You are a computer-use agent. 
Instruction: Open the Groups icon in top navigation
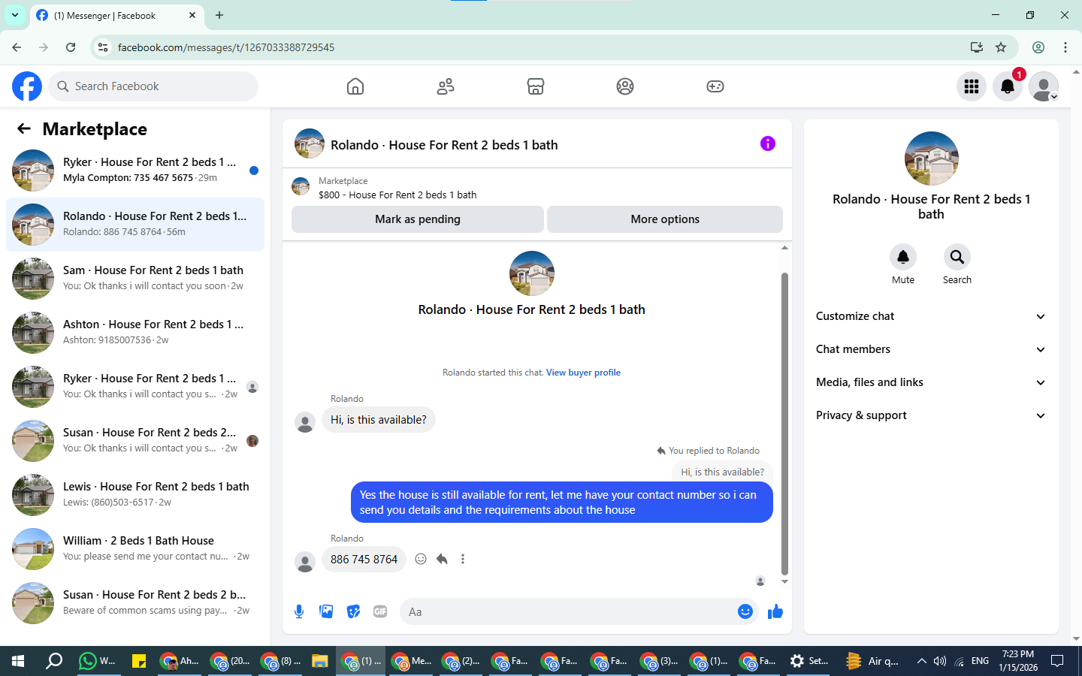pyautogui.click(x=625, y=86)
